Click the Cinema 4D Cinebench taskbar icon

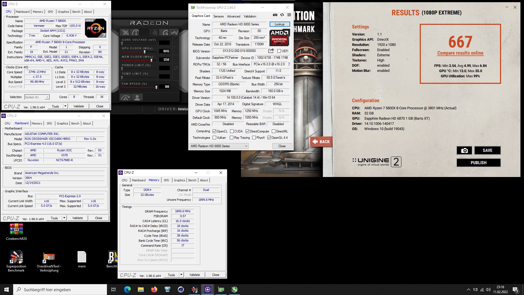pyautogui.click(x=181, y=290)
